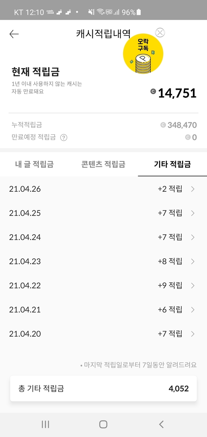Expand the 21.04.22 entry chevron
The image size is (207, 437).
click(x=193, y=286)
